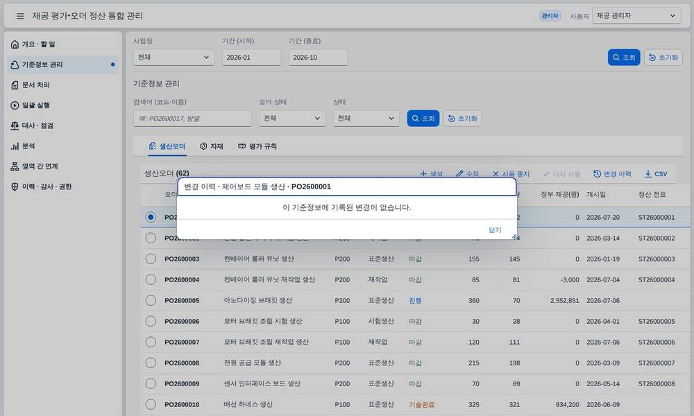This screenshot has height=416, width=694.
Task: Click the 2,552,851 WIP amount cell
Action: [565, 301]
